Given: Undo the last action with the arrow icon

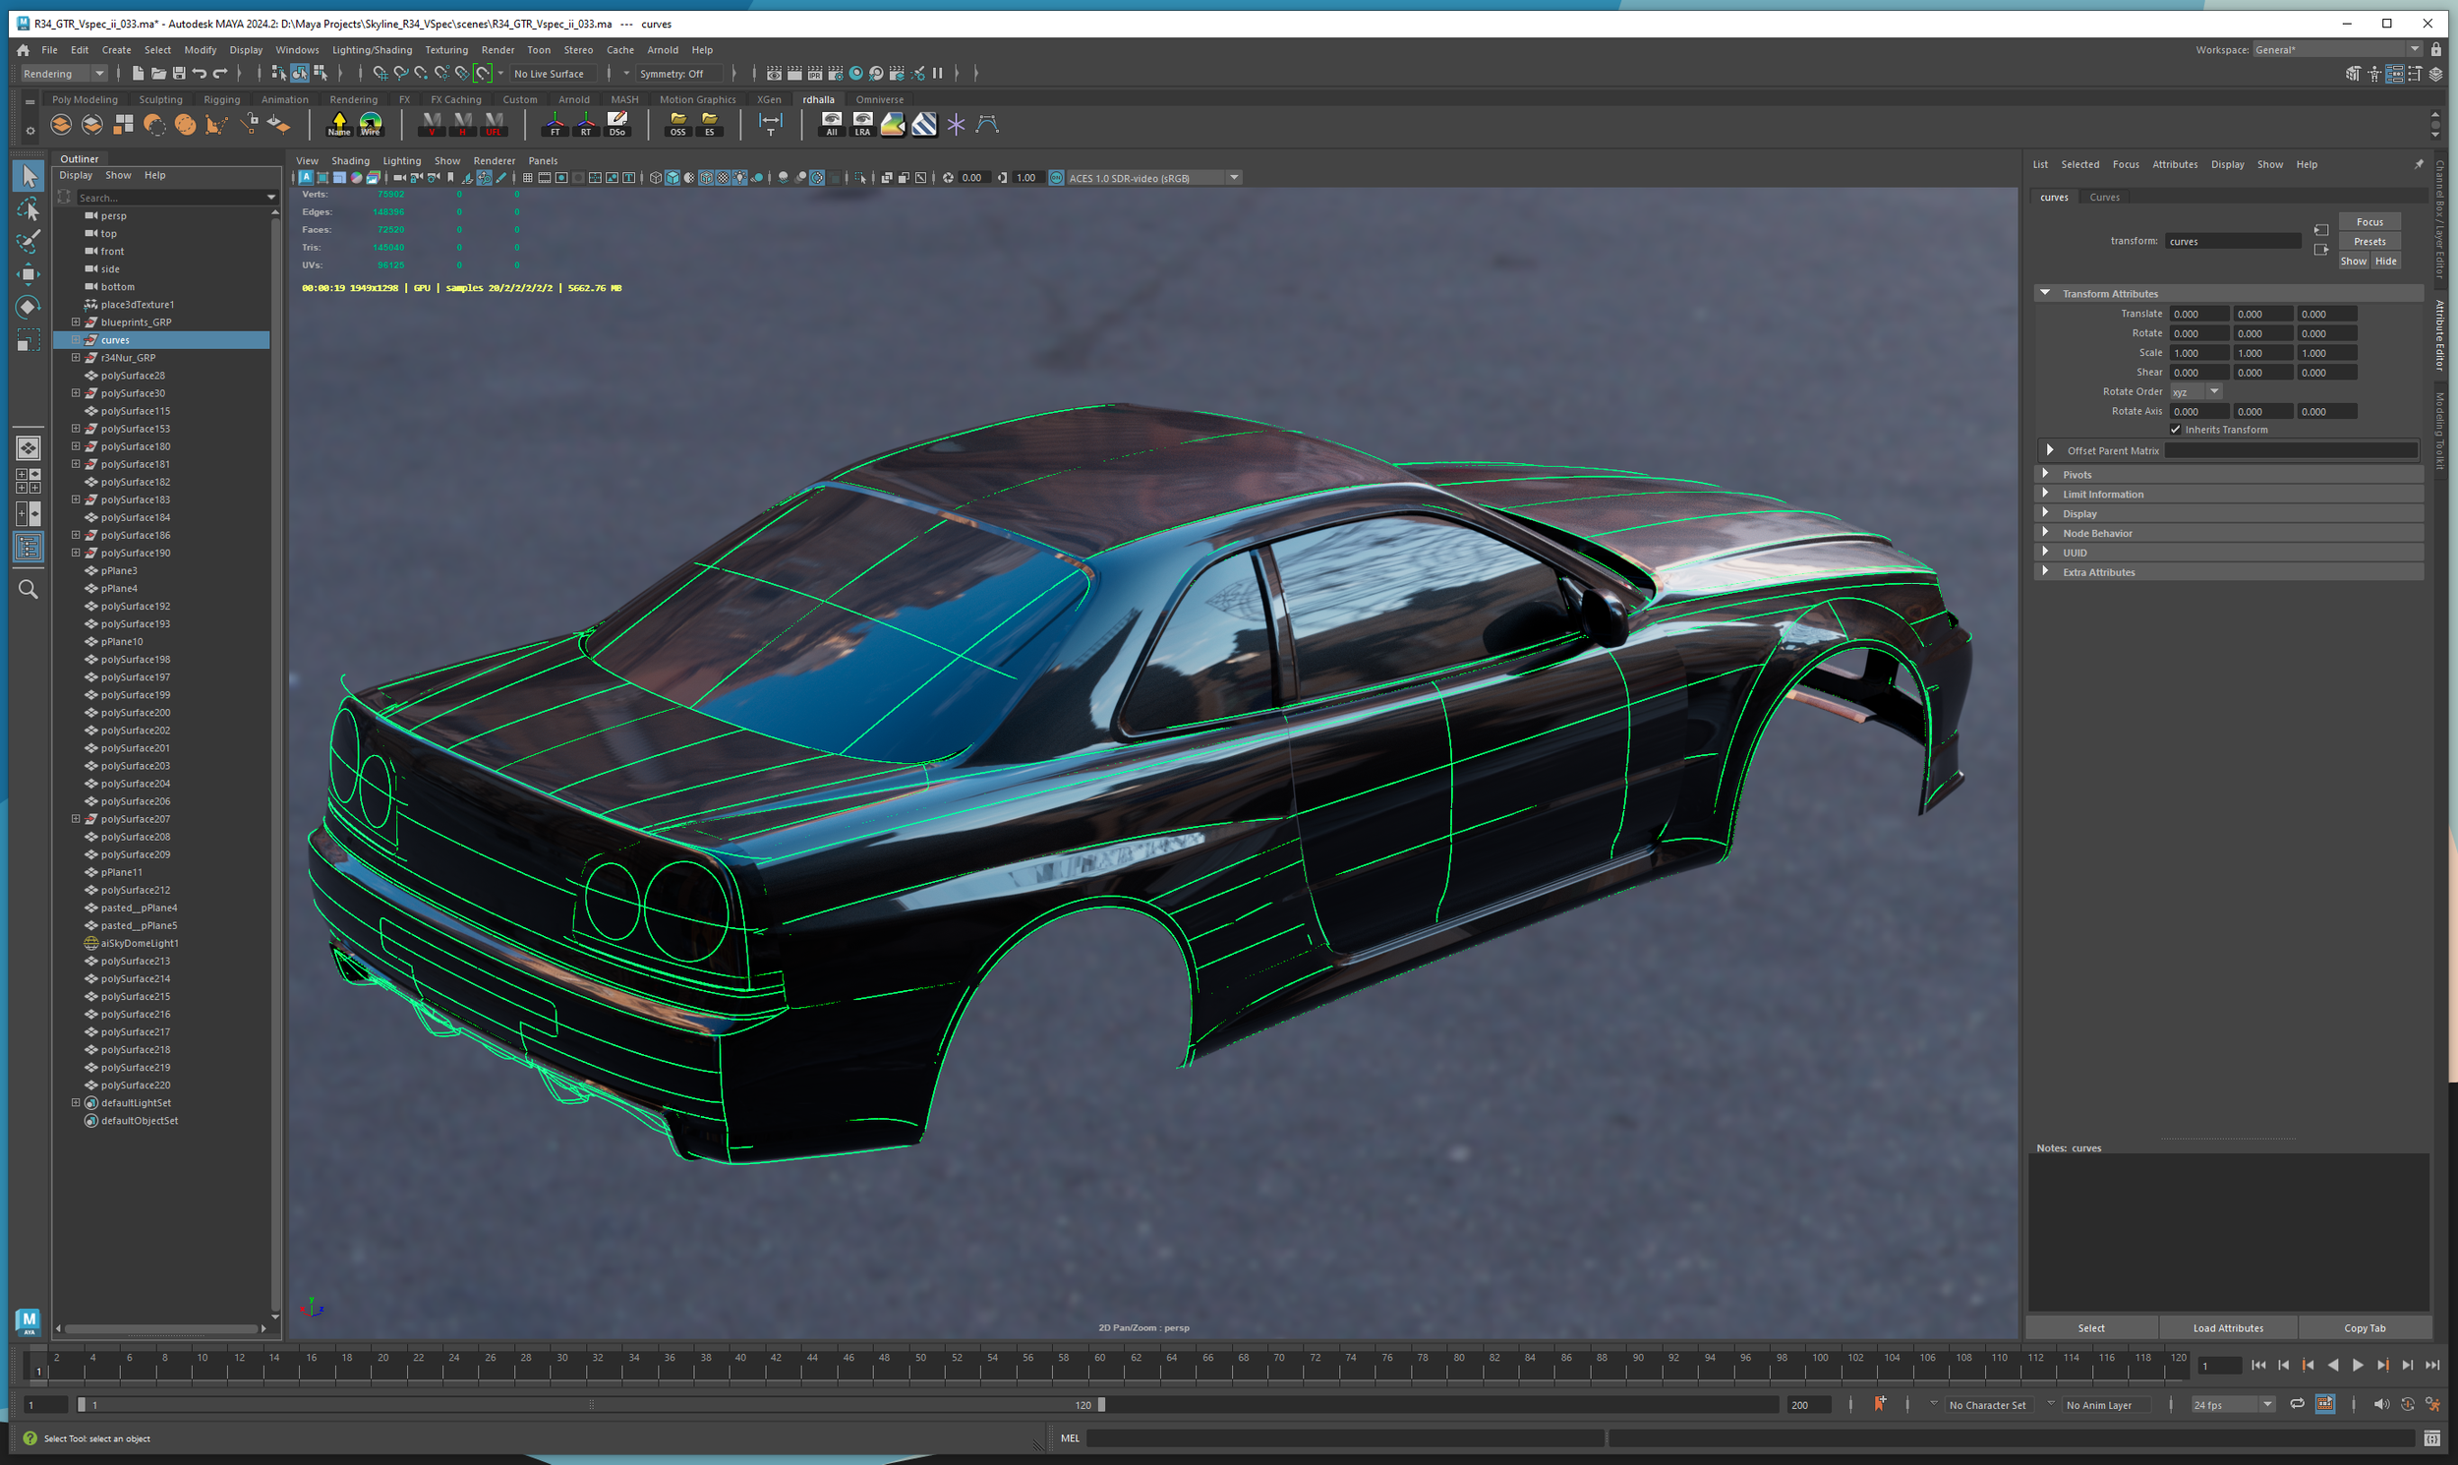Looking at the screenshot, I should click(200, 73).
